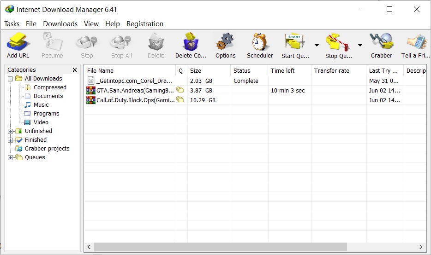Open Options with the gears icon

[225, 42]
